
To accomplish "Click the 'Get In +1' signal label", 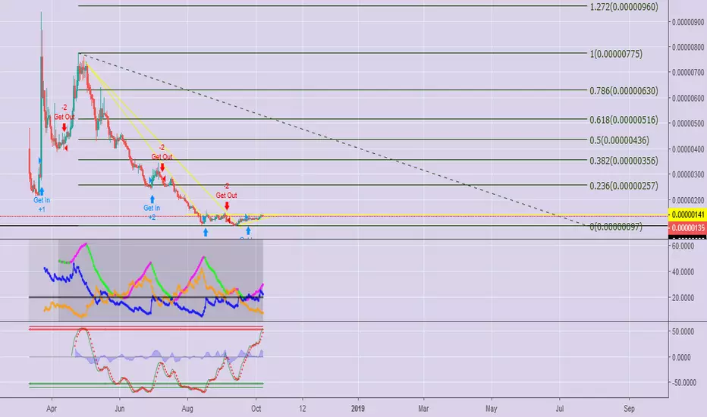I will coord(42,205).
